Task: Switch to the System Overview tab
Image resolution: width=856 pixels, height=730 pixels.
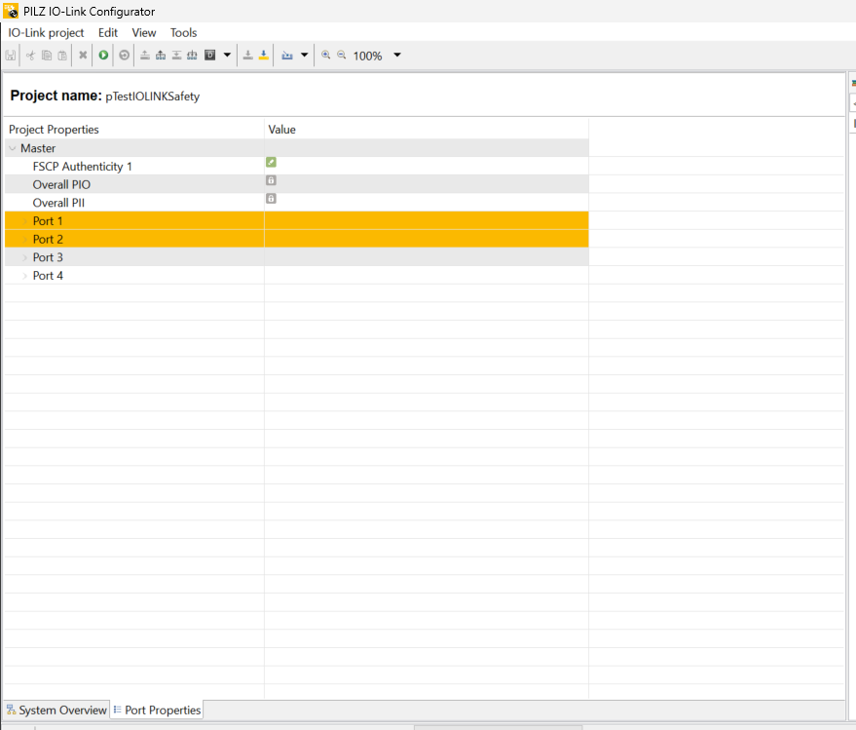Action: tap(56, 710)
